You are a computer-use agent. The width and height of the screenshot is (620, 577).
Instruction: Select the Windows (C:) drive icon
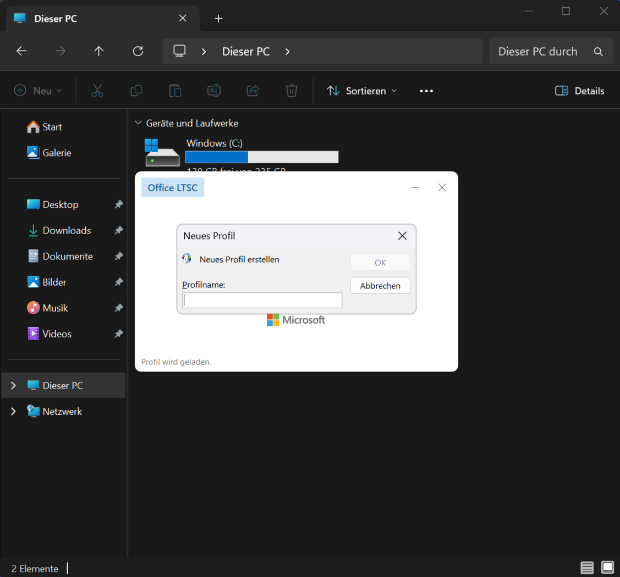[x=162, y=152]
